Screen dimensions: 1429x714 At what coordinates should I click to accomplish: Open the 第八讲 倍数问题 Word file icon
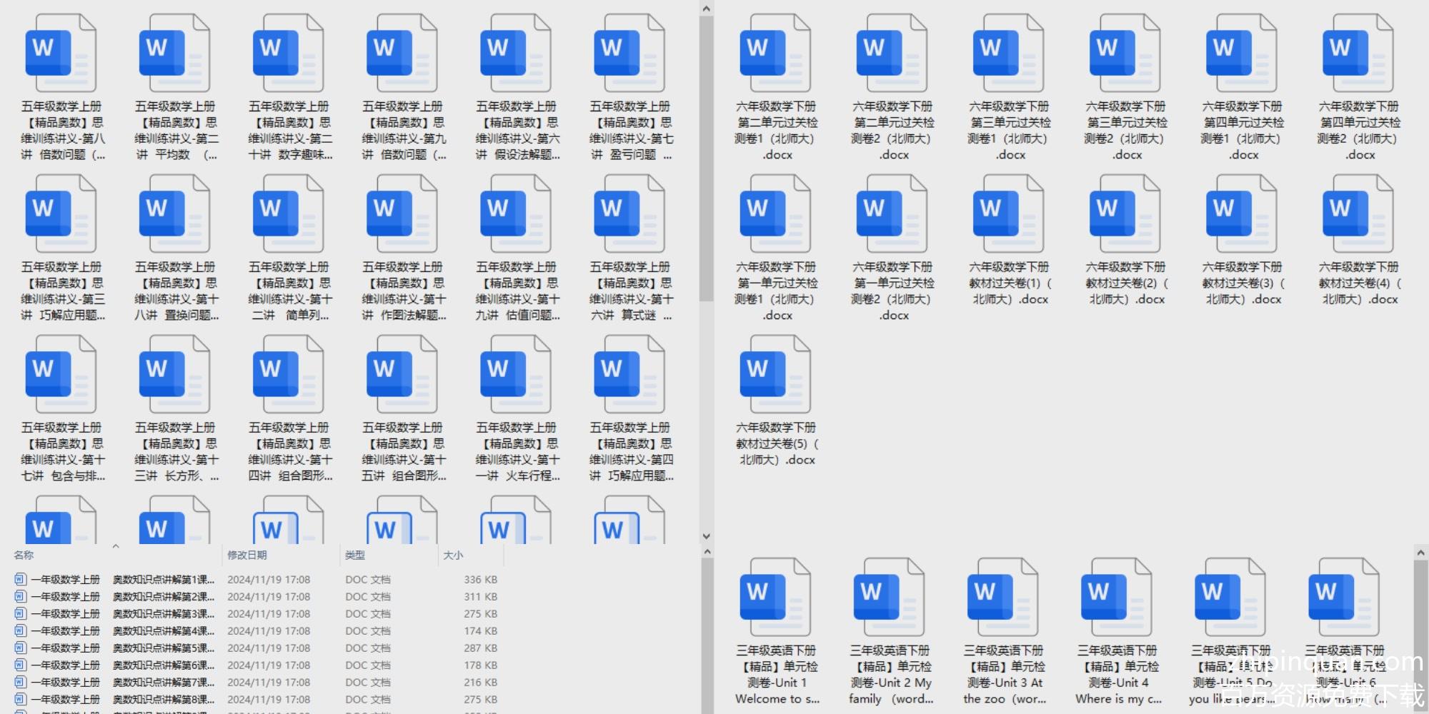pyautogui.click(x=61, y=54)
